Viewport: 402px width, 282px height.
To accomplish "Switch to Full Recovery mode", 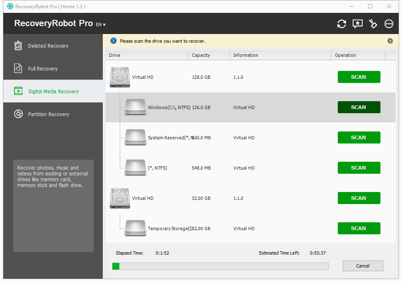I will tap(53, 68).
